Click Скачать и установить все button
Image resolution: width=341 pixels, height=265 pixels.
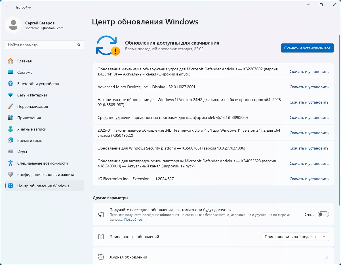click(x=307, y=48)
